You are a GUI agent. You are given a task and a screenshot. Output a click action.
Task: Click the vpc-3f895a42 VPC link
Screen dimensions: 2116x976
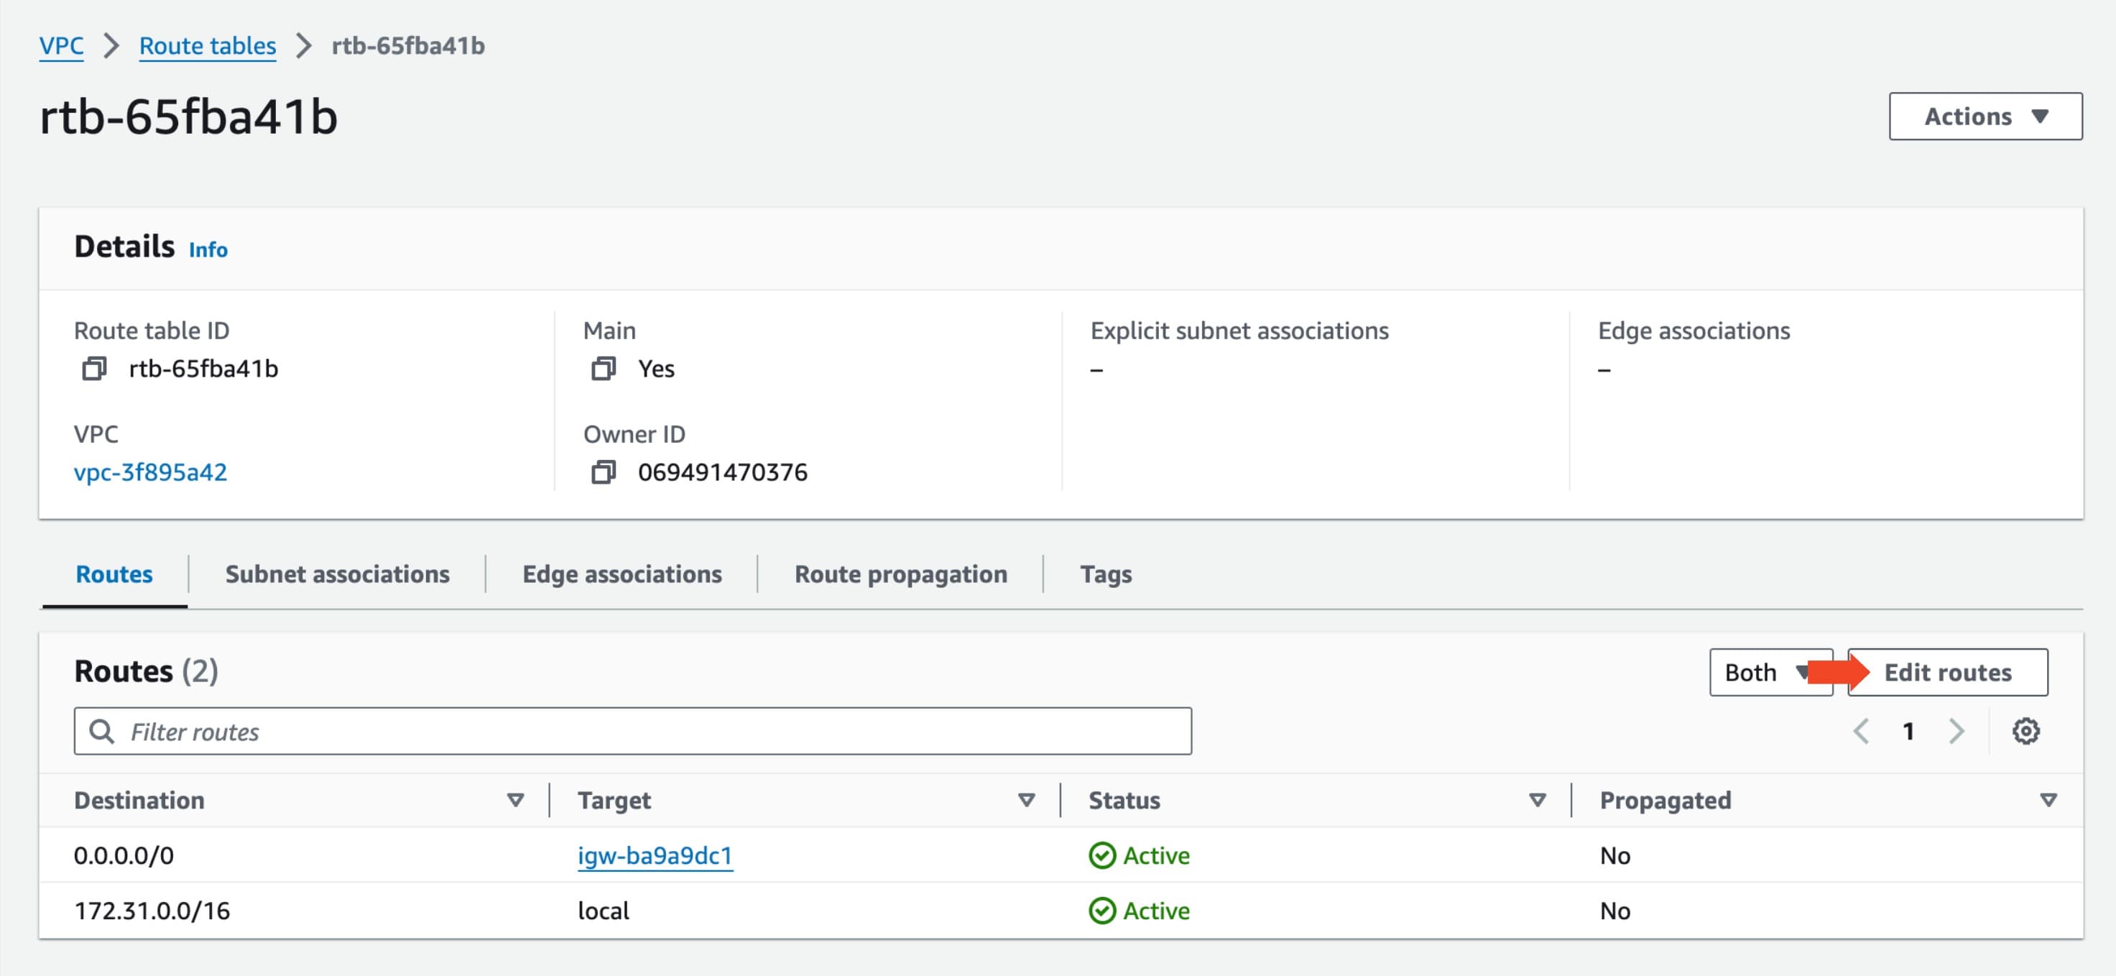coord(151,471)
